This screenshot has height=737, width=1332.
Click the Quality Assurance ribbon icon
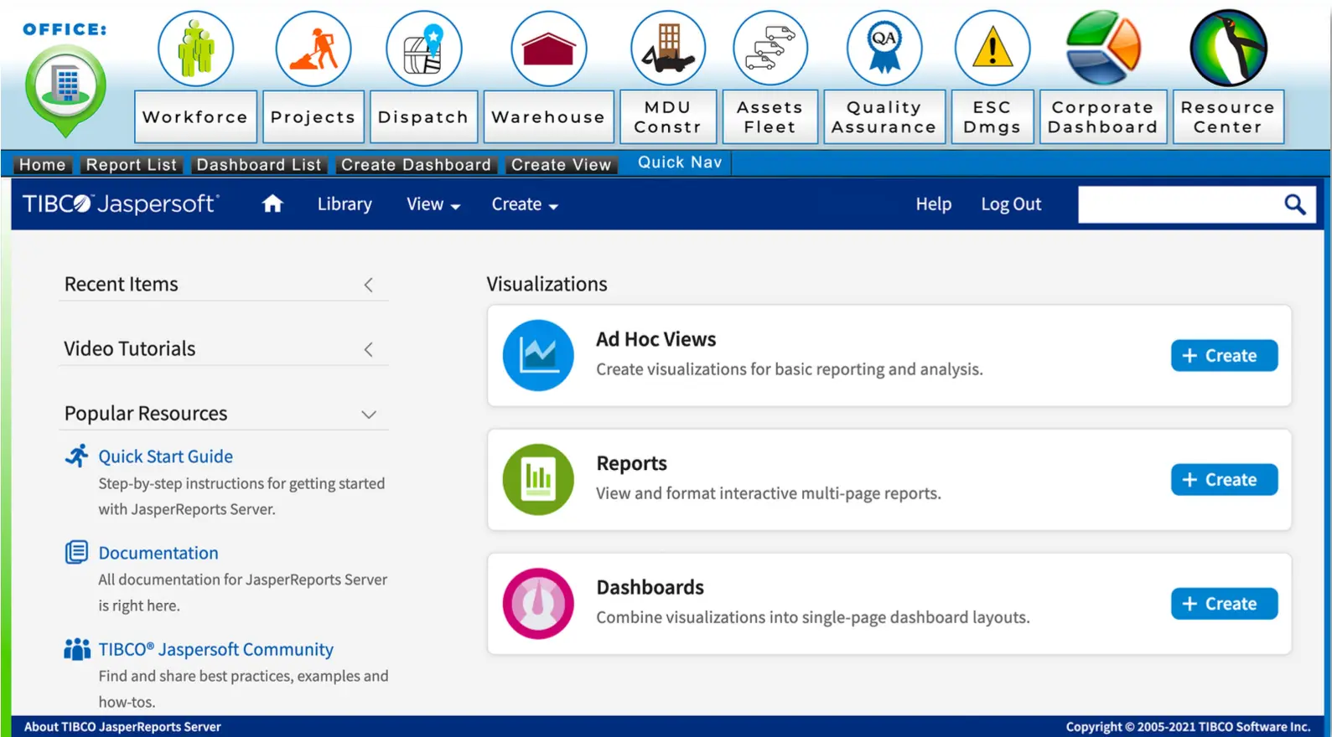(x=884, y=49)
